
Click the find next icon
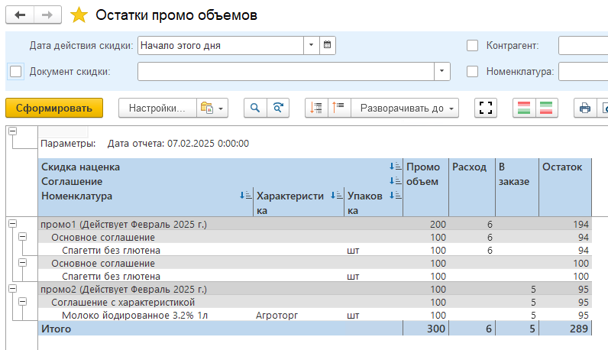280,109
